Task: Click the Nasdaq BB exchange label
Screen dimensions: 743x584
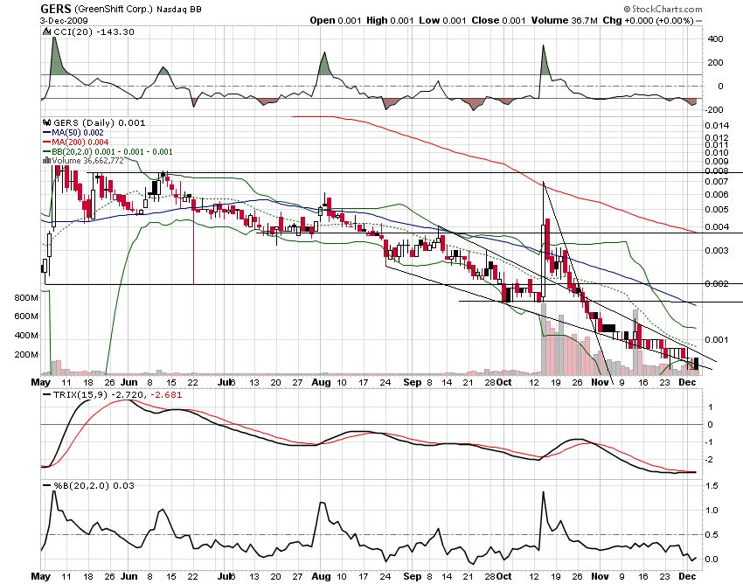Action: (x=179, y=9)
